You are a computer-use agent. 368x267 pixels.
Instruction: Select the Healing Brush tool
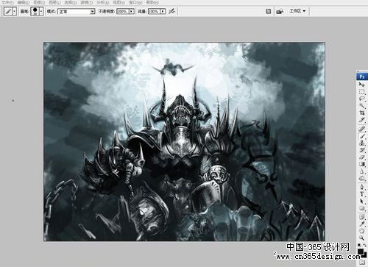(x=362, y=129)
